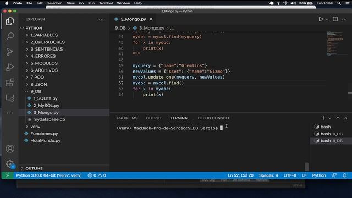Change language mode Python
Viewport: 352px width, 198px height.
(x=319, y=175)
